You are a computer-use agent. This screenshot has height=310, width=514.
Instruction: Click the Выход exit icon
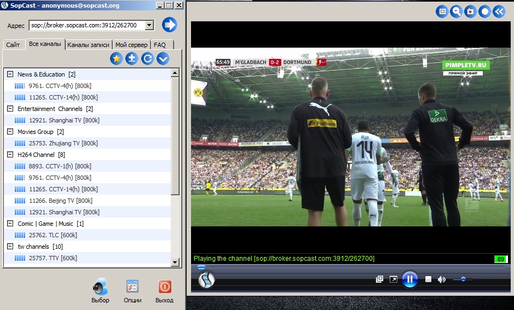[165, 286]
